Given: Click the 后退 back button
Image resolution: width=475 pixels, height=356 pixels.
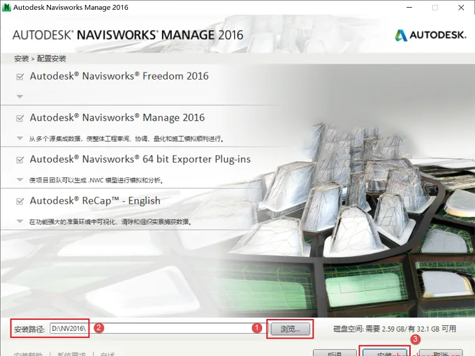Looking at the screenshot, I should pyautogui.click(x=335, y=353).
